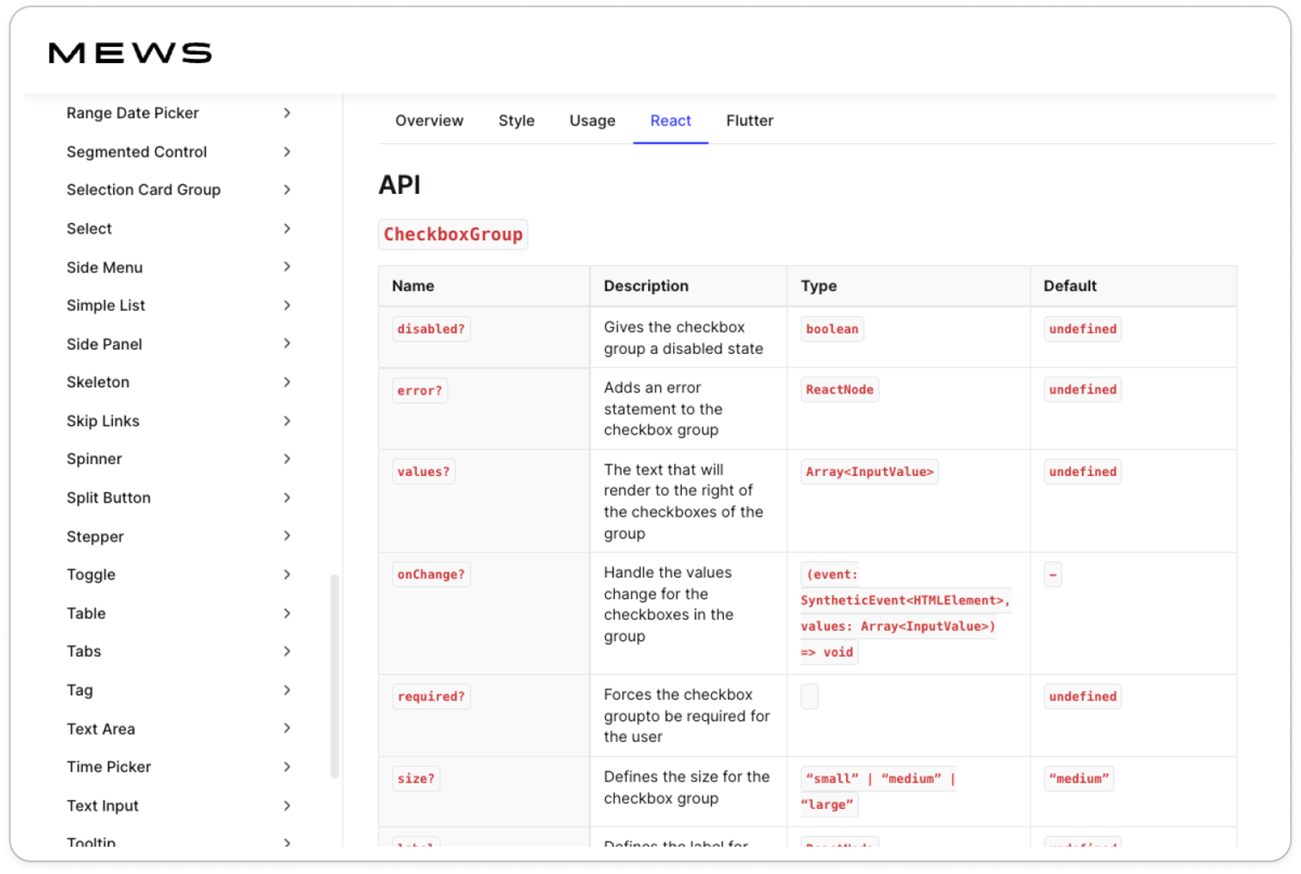
Task: Open the Usage tab
Action: tap(592, 121)
